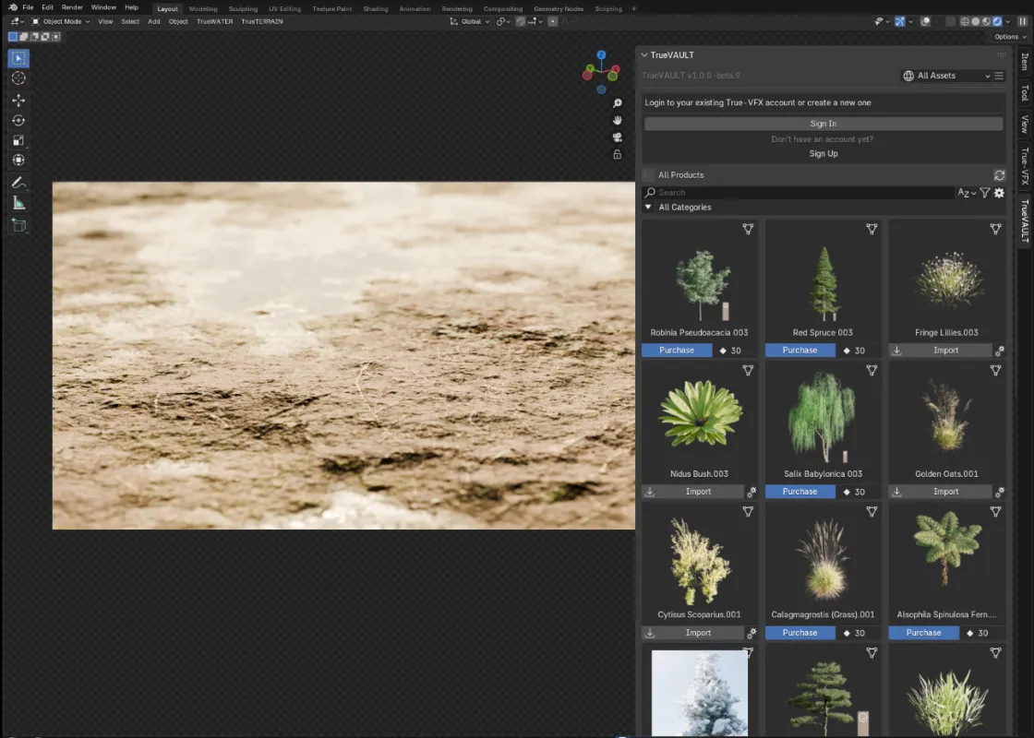This screenshot has width=1034, height=738.
Task: Toggle snapping magnet in header
Action: coord(521,21)
